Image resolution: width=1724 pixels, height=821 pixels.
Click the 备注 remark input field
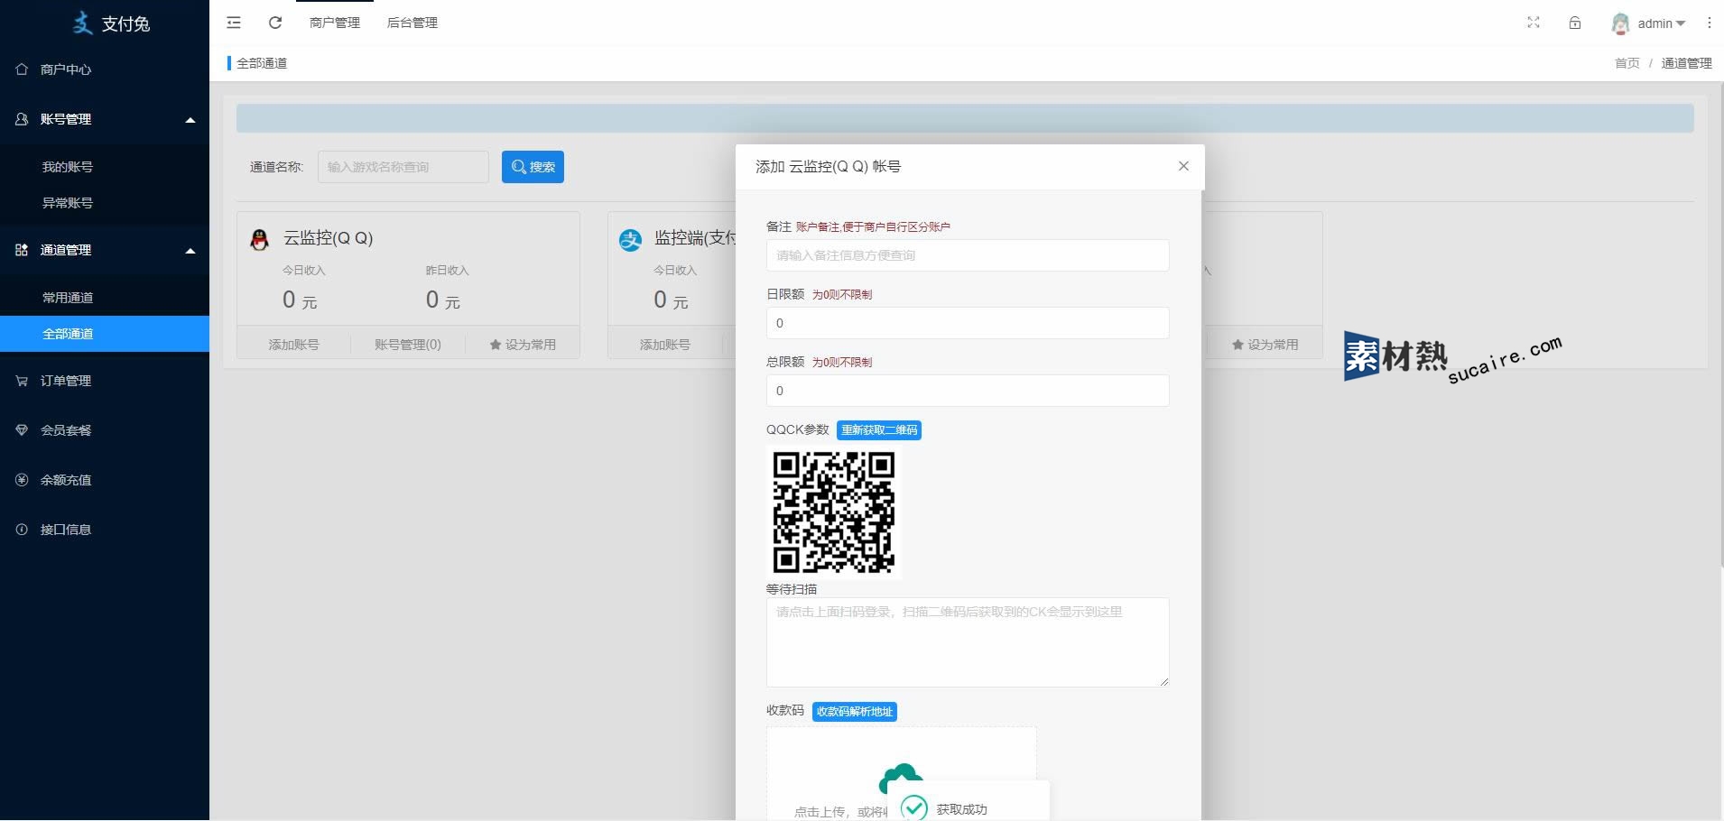968,255
